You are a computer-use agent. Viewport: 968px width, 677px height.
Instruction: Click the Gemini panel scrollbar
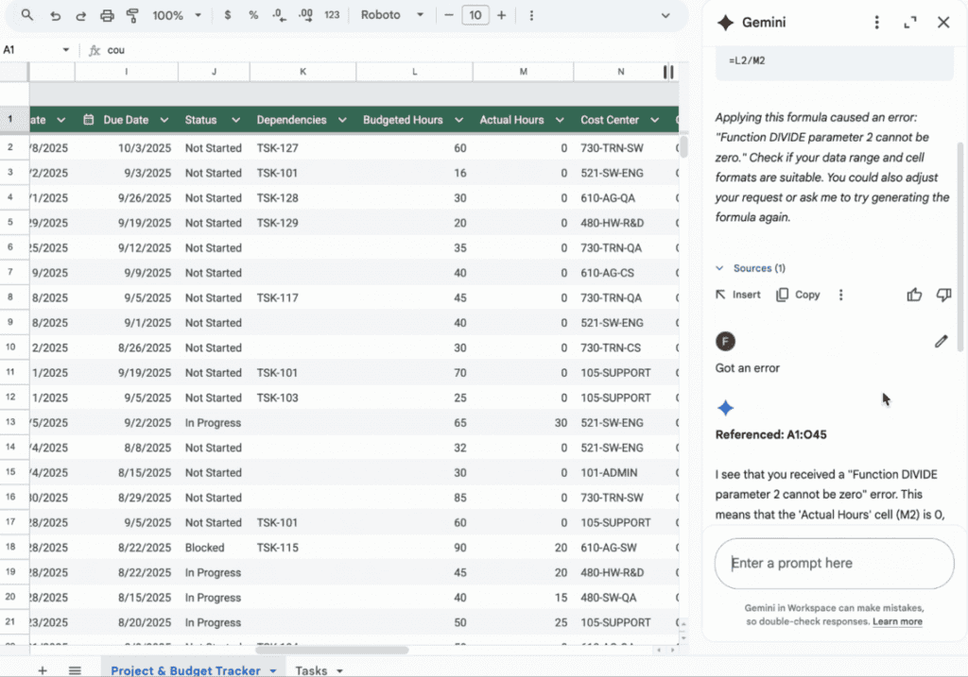[960, 246]
